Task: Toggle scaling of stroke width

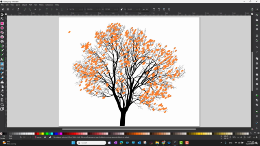Action: 154,9
